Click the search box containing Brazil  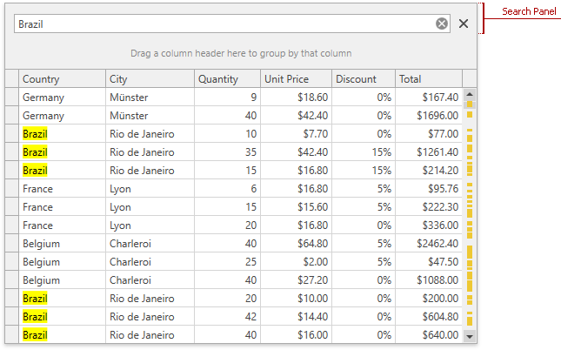pyautogui.click(x=226, y=24)
